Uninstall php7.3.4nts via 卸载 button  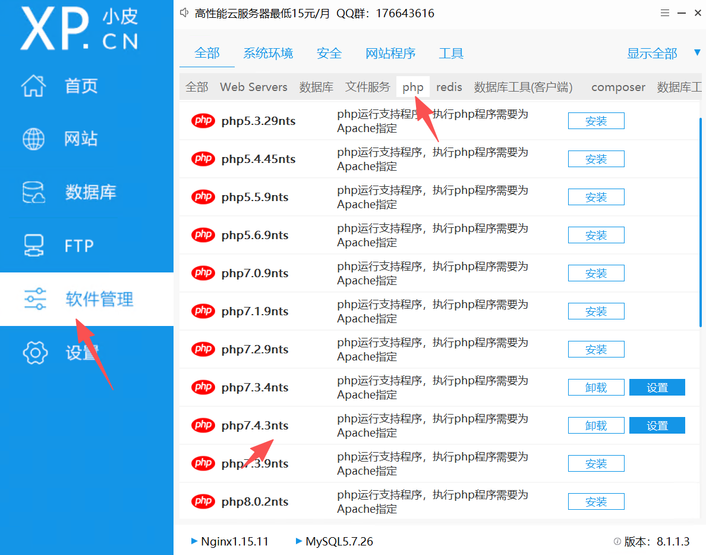(x=596, y=388)
